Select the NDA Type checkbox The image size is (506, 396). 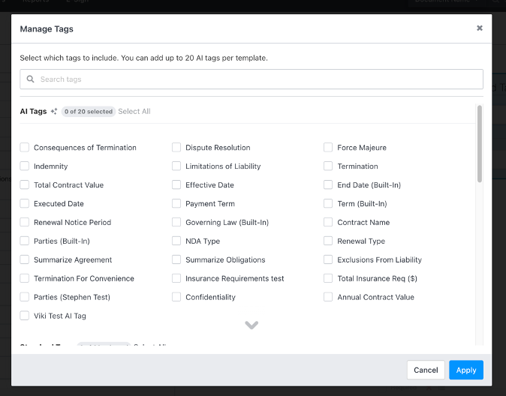tap(176, 241)
